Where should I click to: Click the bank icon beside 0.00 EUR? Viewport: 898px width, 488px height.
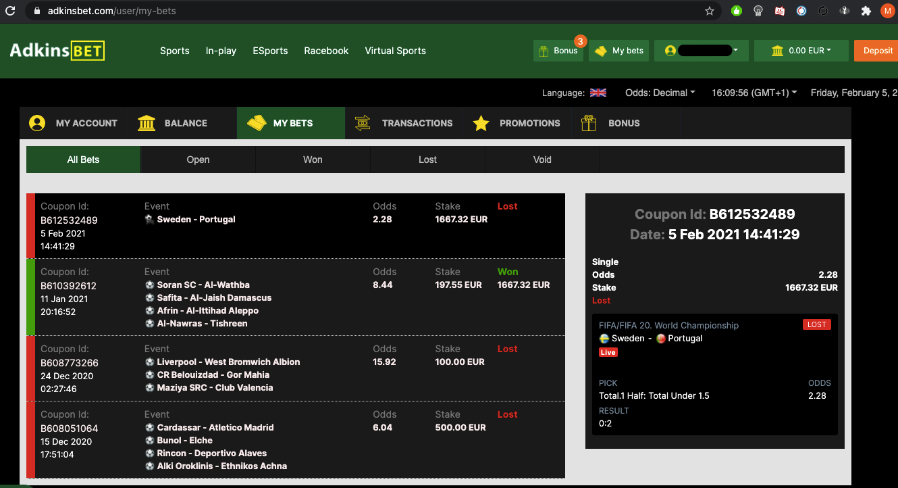coord(777,51)
